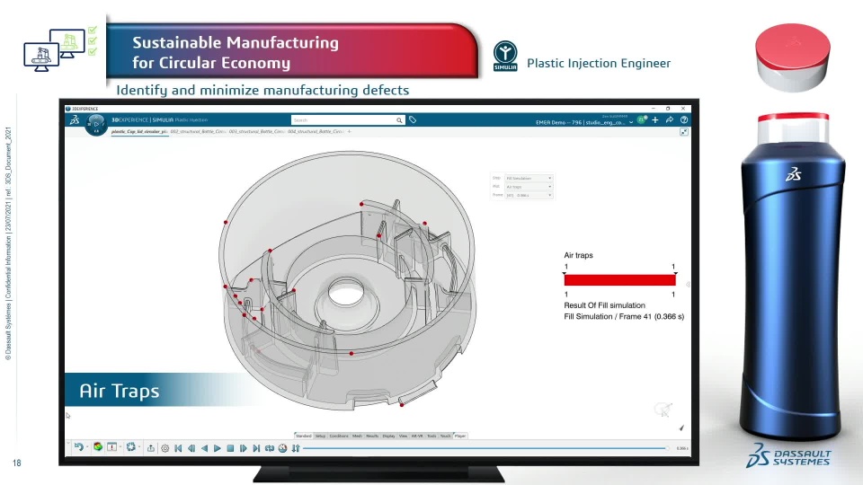The width and height of the screenshot is (863, 485).
Task: Click the 'Result Of Fill simulation' legend text
Action: coord(604,305)
